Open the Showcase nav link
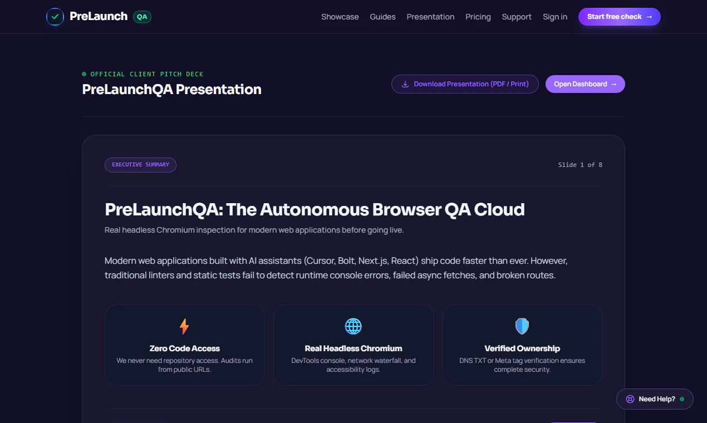 click(340, 17)
